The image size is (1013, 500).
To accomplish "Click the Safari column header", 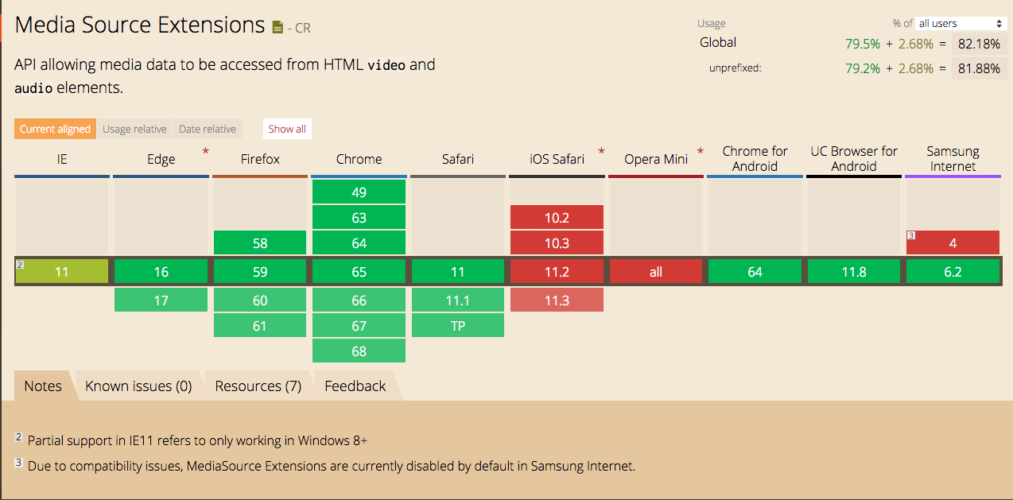I will [458, 159].
